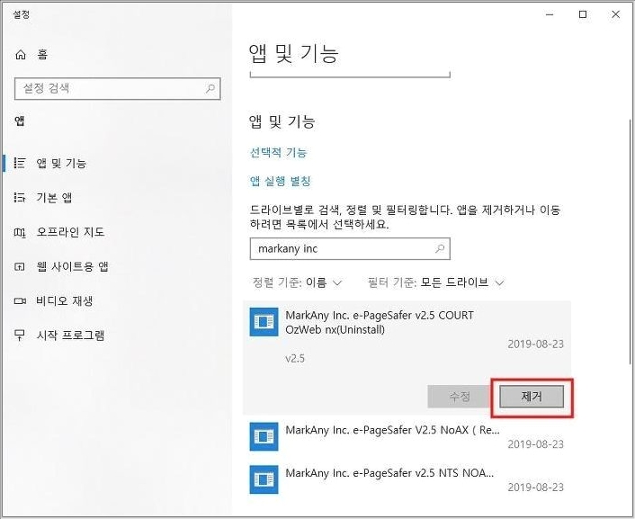635x519 pixels.
Task: Minimize the 설정 window
Action: pyautogui.click(x=550, y=14)
